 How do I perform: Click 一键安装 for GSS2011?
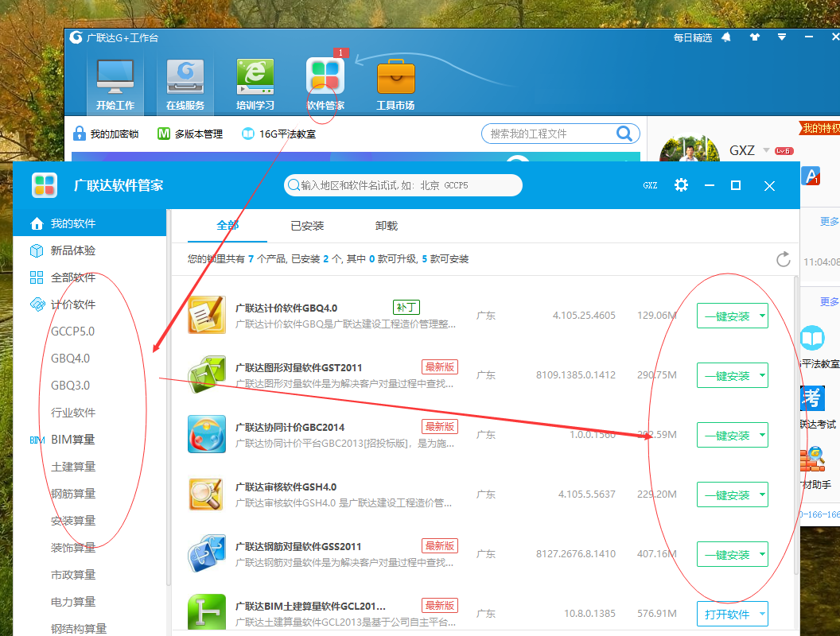726,555
